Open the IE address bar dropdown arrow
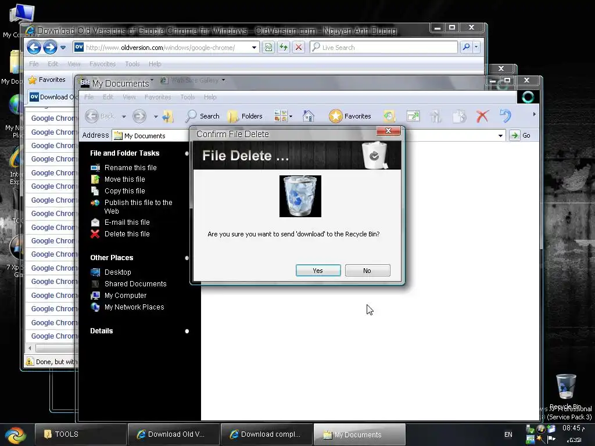Image resolution: width=595 pixels, height=446 pixels. click(x=254, y=48)
